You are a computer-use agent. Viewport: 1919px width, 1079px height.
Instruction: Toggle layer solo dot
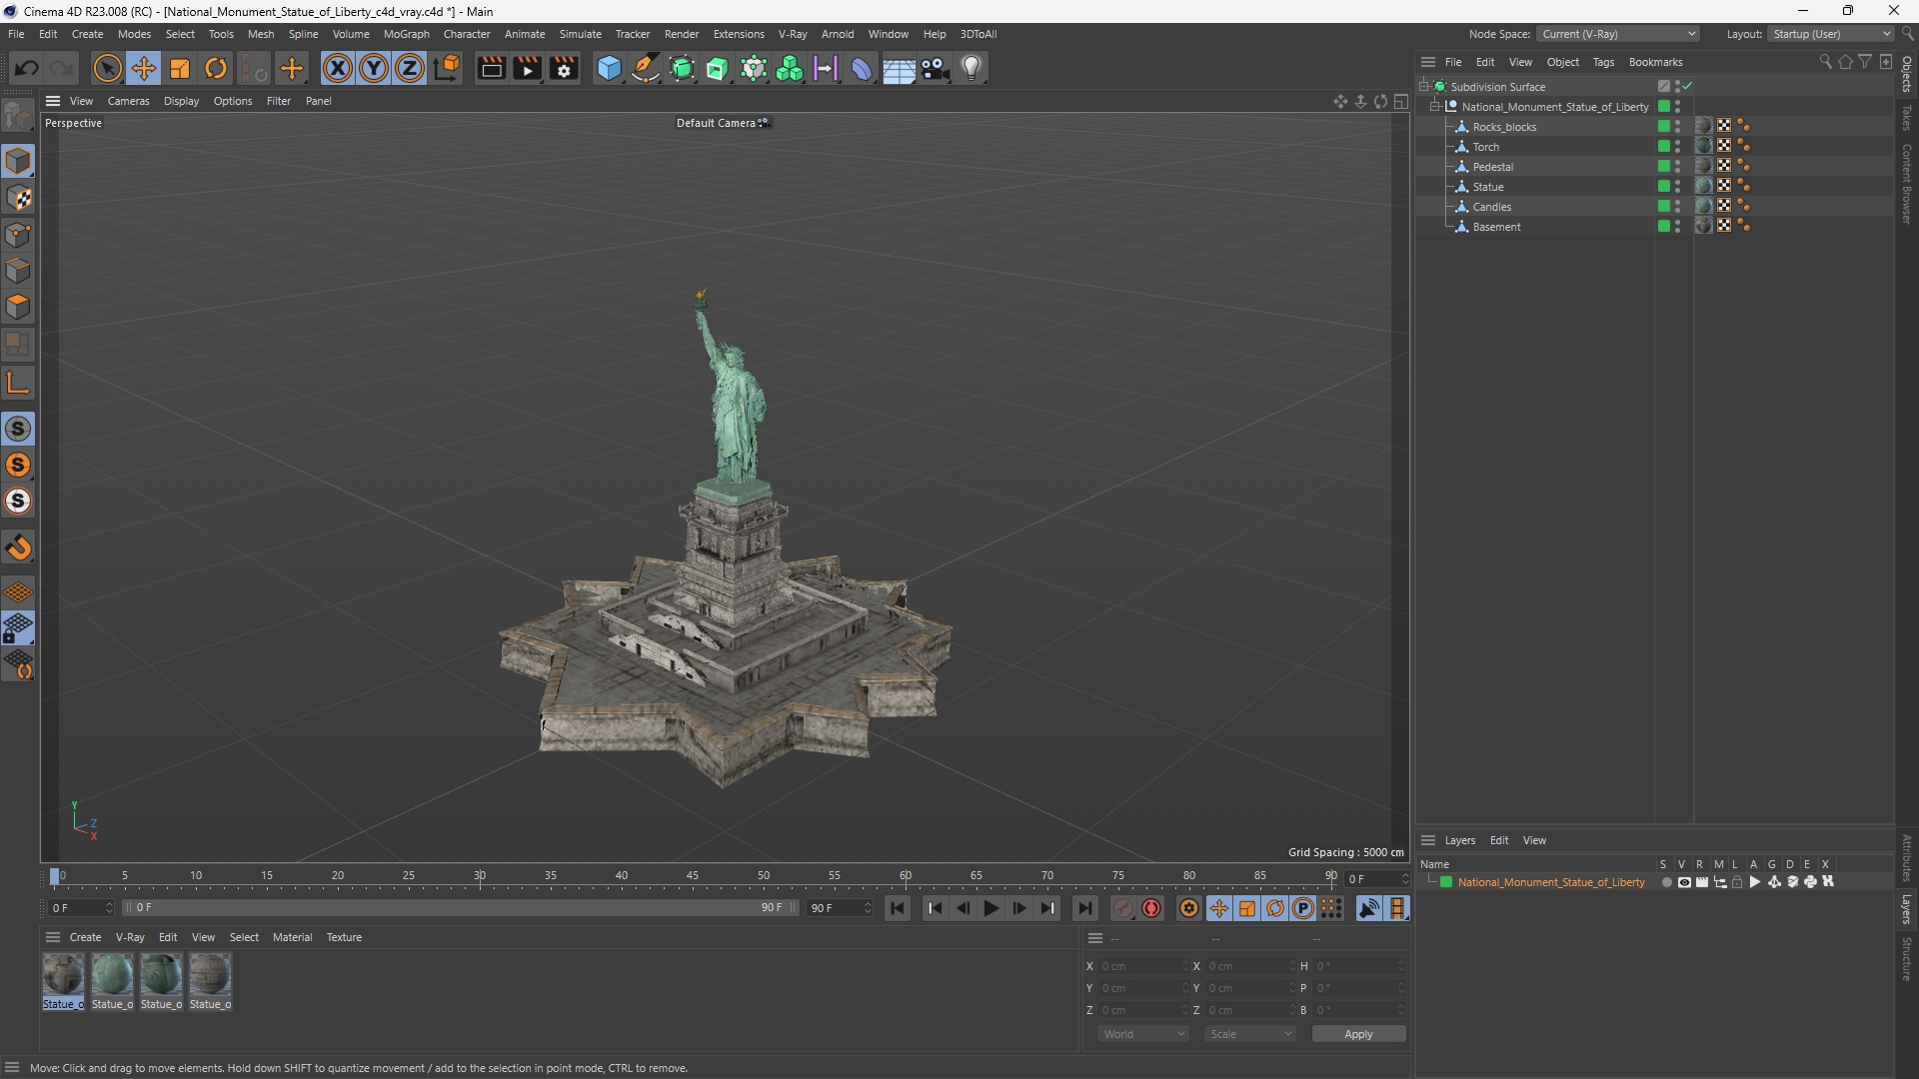(x=1666, y=882)
